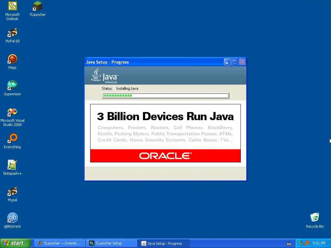Click the Pego desktop shortcut
331x248 pixels.
(12, 62)
